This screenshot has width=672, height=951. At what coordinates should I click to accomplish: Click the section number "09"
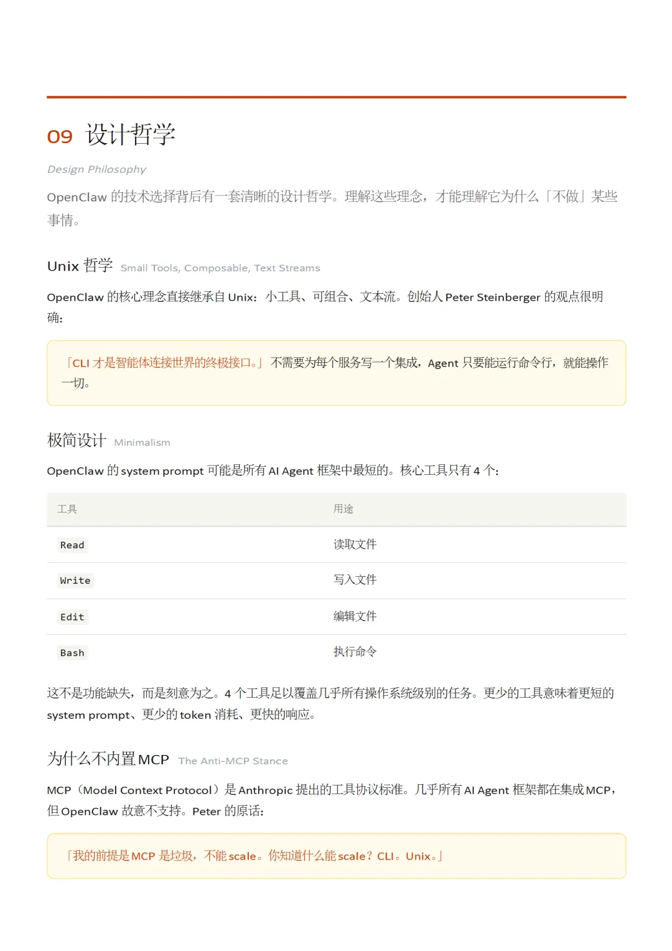pos(60,136)
